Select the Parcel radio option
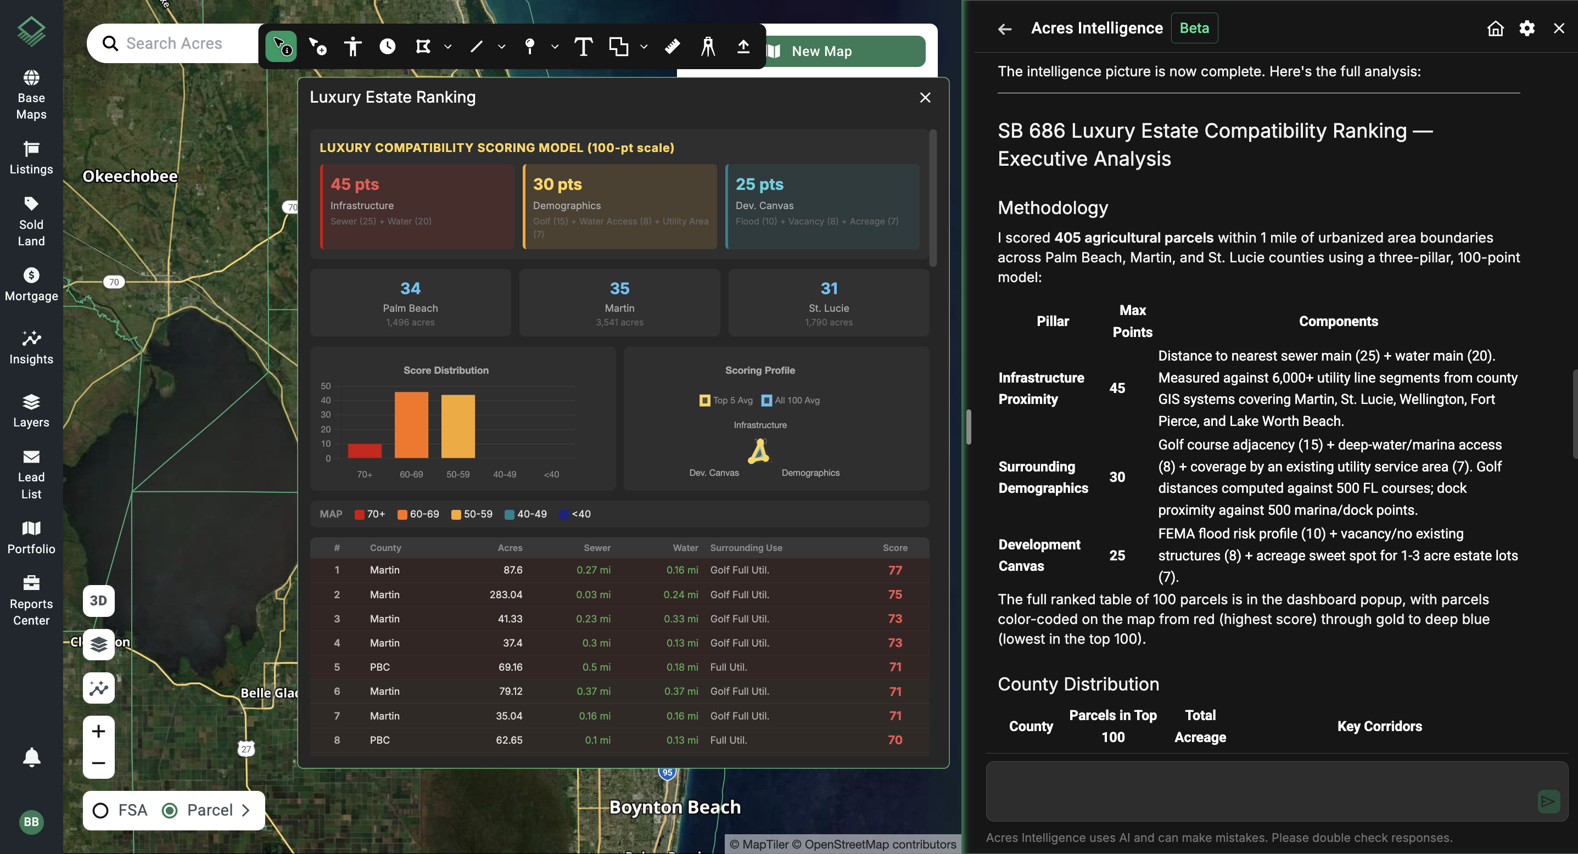 tap(170, 810)
